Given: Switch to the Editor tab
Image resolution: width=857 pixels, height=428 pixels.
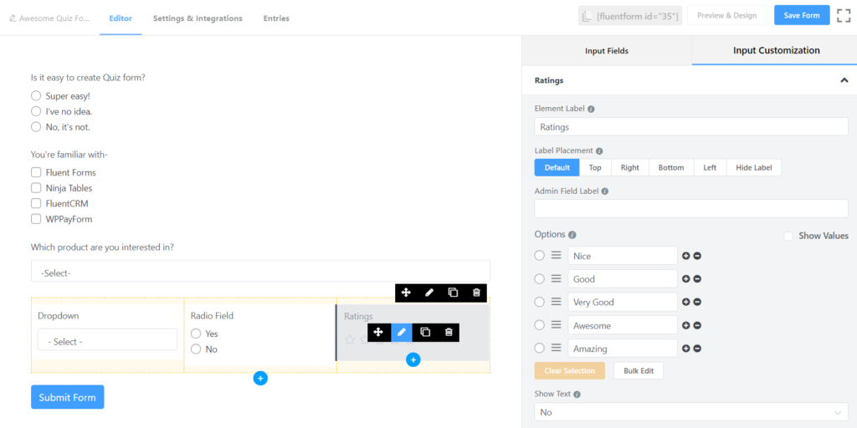Looking at the screenshot, I should pos(121,18).
